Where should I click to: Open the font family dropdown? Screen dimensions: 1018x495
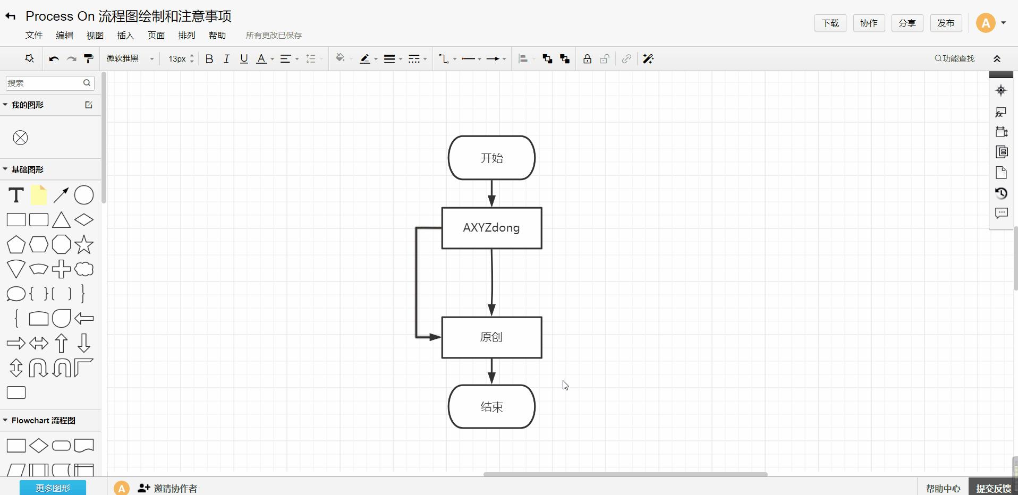coord(129,58)
